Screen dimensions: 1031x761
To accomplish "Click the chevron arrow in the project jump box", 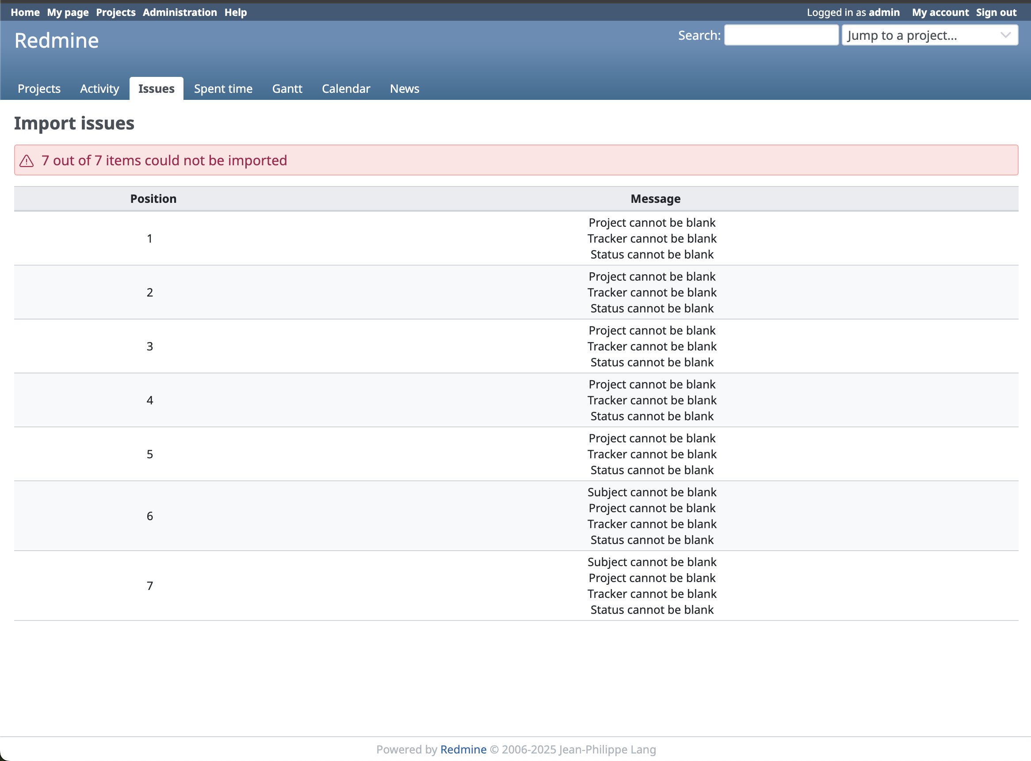I will click(1005, 35).
